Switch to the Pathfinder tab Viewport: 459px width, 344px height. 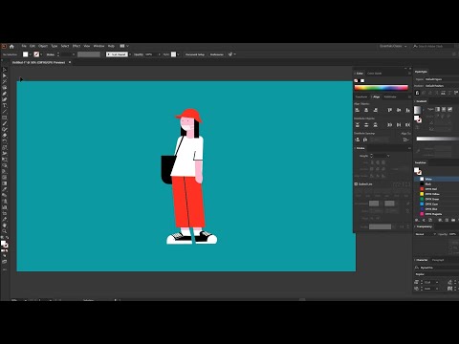pos(390,97)
